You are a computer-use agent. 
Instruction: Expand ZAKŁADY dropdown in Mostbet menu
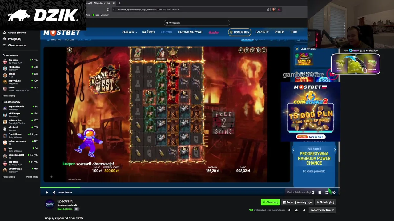[129, 32]
